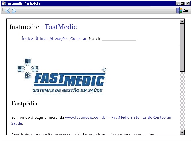The height and width of the screenshot is (141, 192).
Task: Click the toolbar grip handle
Action: click(x=3, y=10)
